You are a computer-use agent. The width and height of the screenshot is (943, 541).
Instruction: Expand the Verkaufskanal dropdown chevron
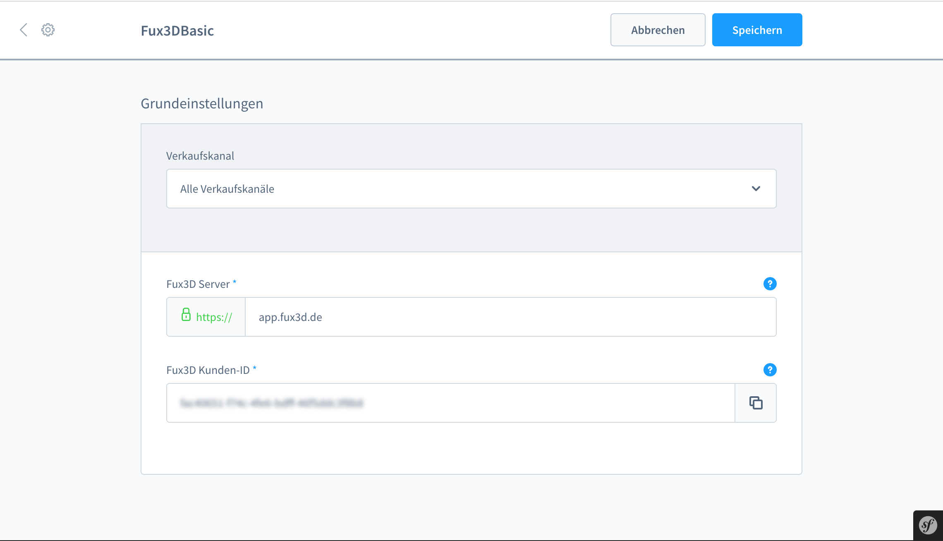point(756,189)
